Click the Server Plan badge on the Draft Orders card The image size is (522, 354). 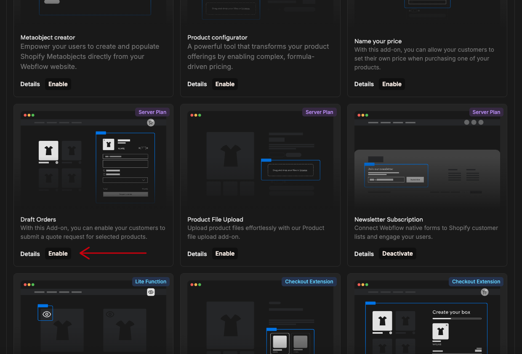tap(152, 112)
